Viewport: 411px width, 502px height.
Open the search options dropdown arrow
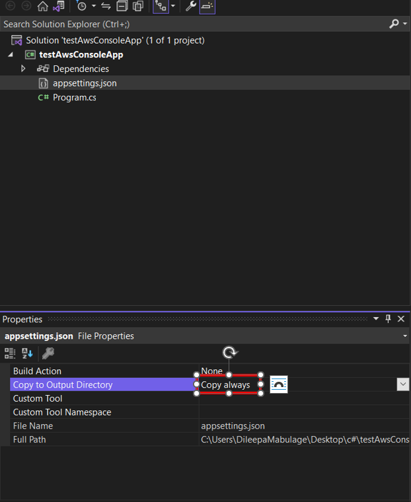[405, 24]
